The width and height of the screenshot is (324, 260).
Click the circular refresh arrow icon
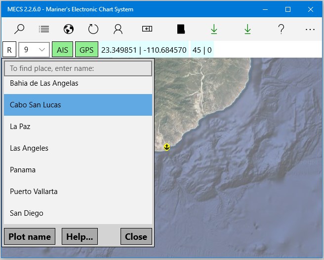93,29
